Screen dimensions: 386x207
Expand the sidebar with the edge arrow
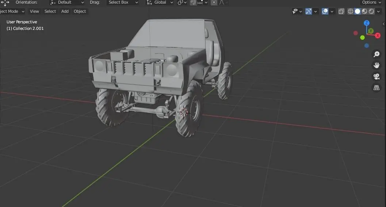pos(384,24)
